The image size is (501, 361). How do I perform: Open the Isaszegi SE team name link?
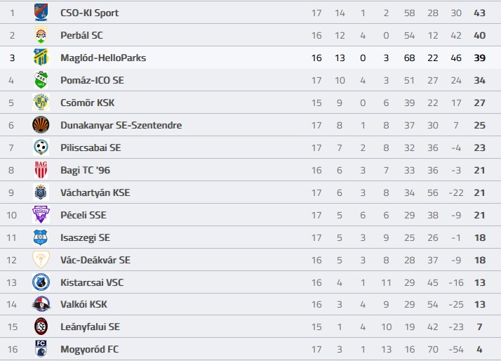tap(86, 237)
